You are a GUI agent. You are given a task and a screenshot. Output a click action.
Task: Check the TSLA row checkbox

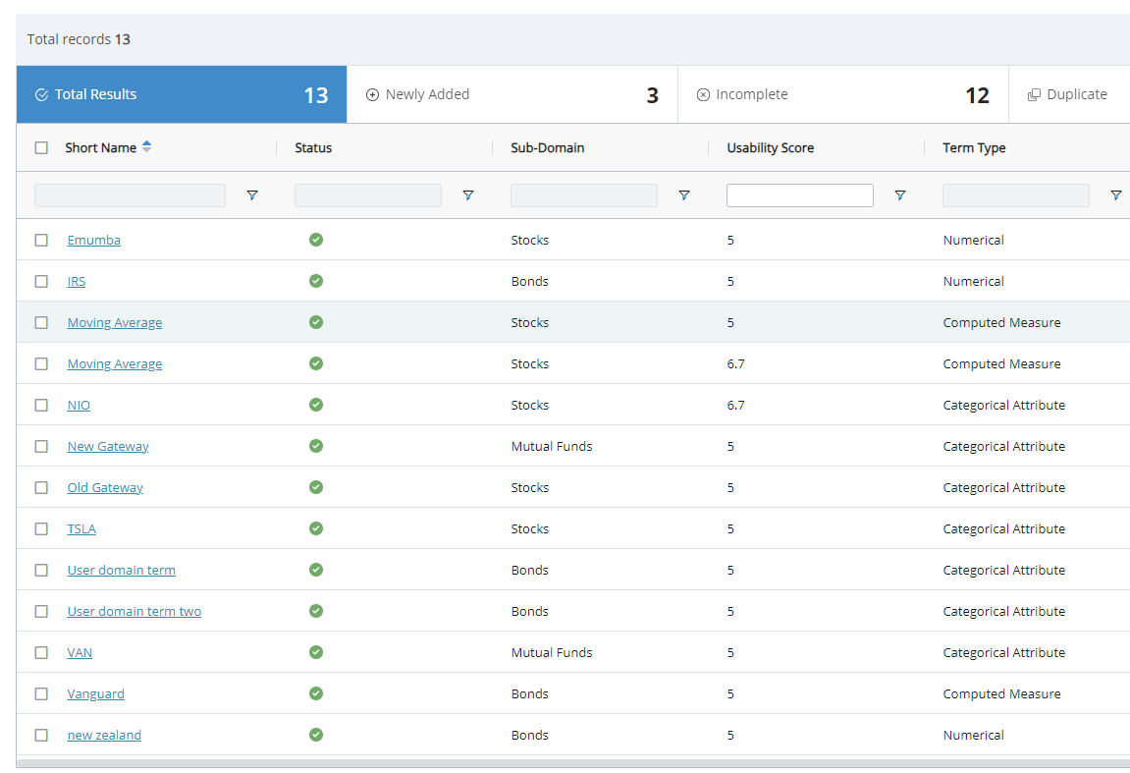[x=41, y=528]
